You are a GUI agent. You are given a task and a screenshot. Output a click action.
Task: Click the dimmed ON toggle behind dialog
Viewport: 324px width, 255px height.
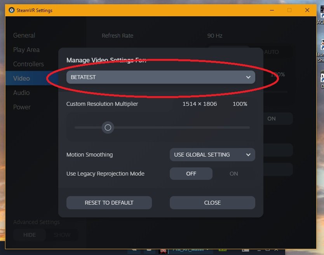pos(271,119)
